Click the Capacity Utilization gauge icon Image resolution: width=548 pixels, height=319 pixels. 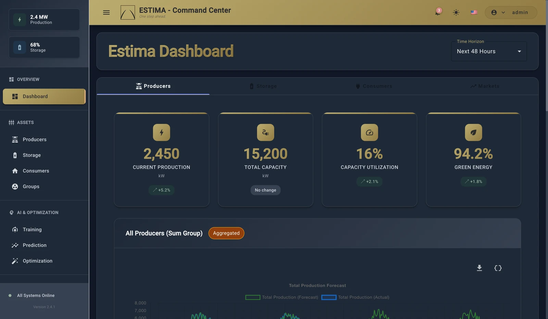coord(370,133)
